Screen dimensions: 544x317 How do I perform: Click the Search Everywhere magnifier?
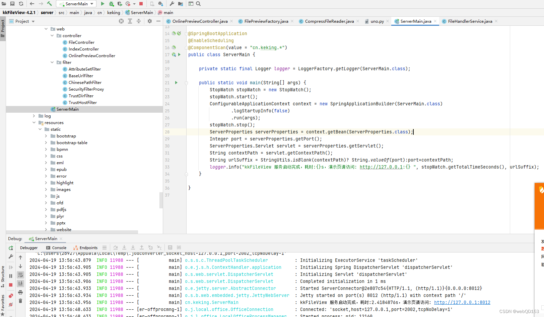tap(198, 4)
